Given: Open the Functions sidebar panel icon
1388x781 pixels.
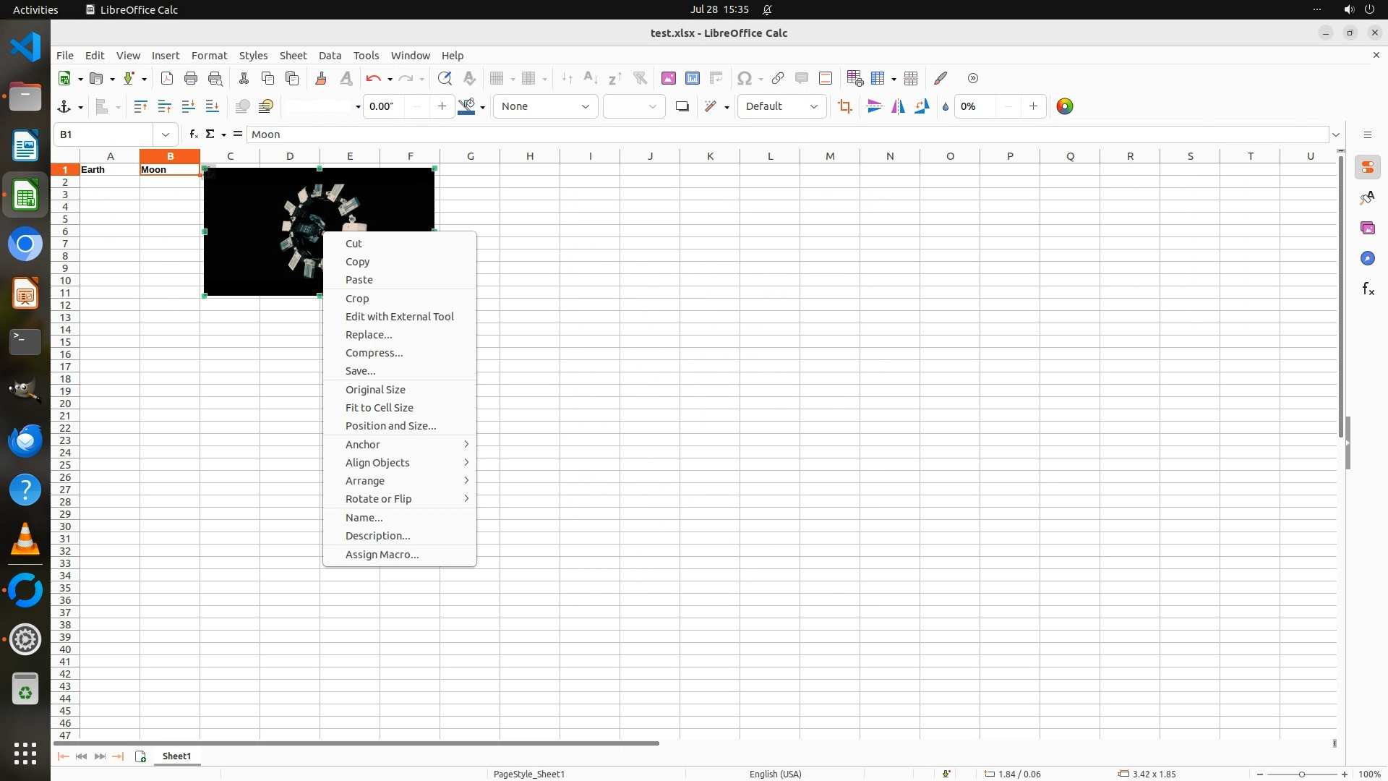Looking at the screenshot, I should click(x=1368, y=289).
